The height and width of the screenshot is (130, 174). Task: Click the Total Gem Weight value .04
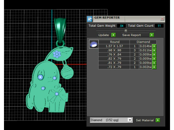click(x=121, y=26)
